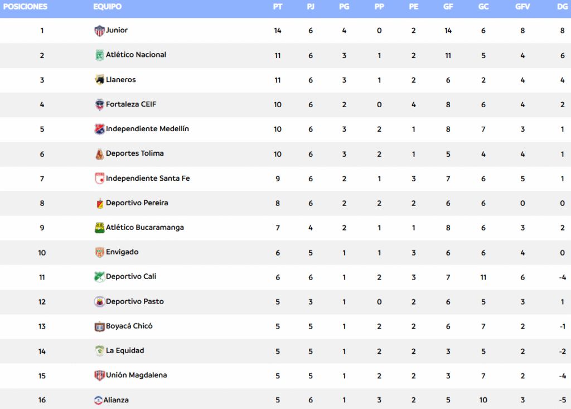
Task: Click the Deportes Tolima logo
Action: (x=99, y=154)
